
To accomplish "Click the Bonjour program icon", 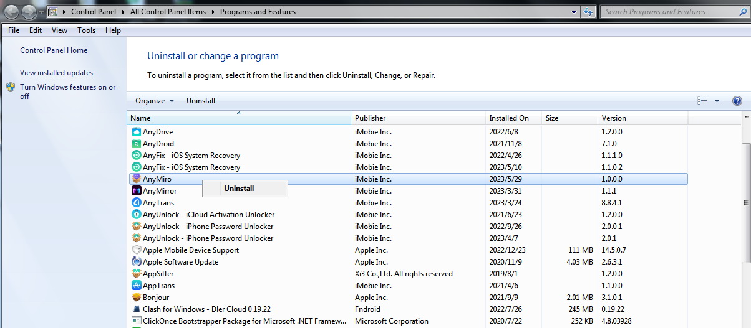I will click(137, 298).
